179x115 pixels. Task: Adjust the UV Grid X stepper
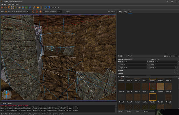[172, 56]
